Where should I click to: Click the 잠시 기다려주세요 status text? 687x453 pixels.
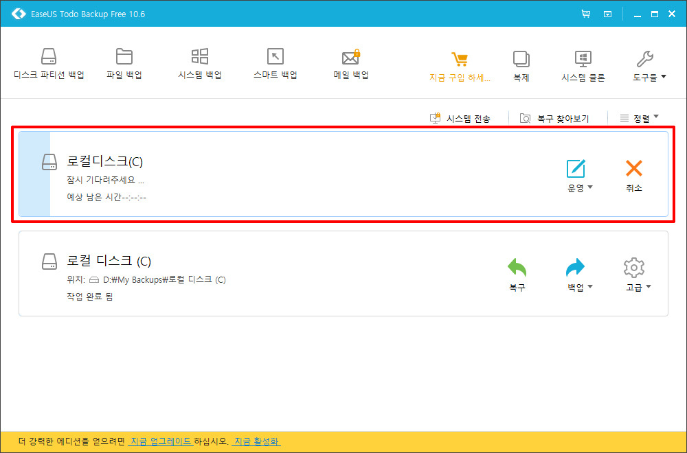click(x=105, y=181)
